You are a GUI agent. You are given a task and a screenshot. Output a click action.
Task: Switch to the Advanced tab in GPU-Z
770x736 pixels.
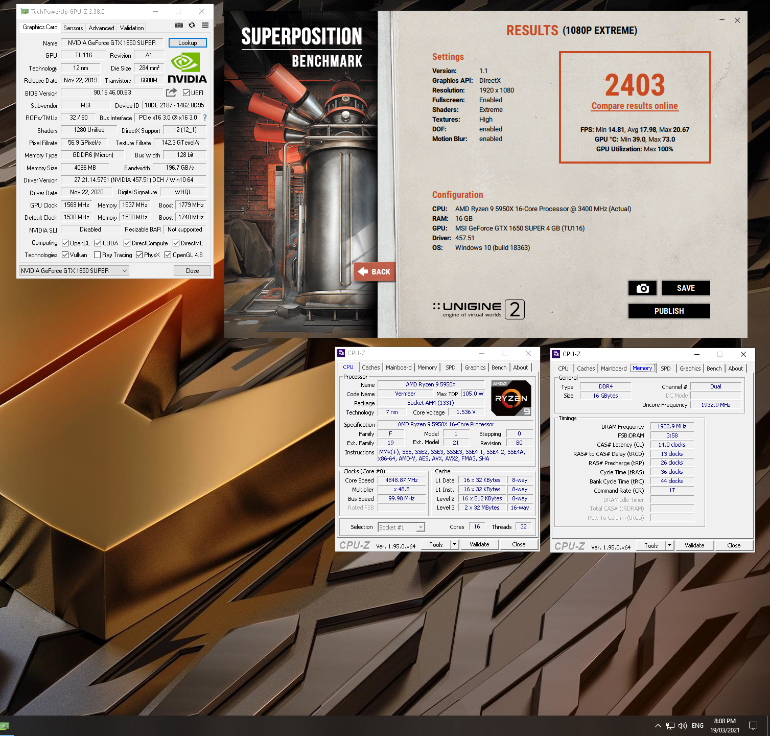(x=101, y=28)
